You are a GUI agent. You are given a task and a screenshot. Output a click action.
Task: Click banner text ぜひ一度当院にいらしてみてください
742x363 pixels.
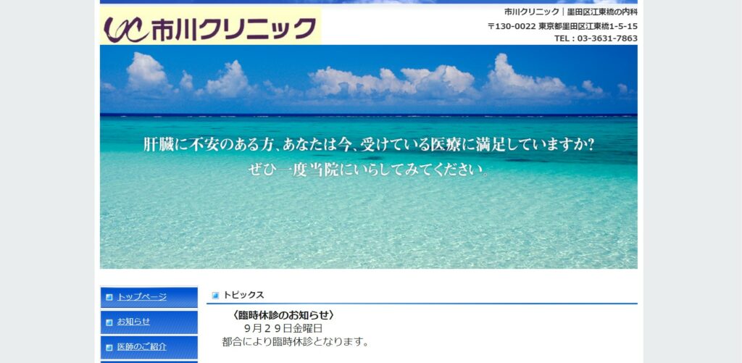[369, 170]
